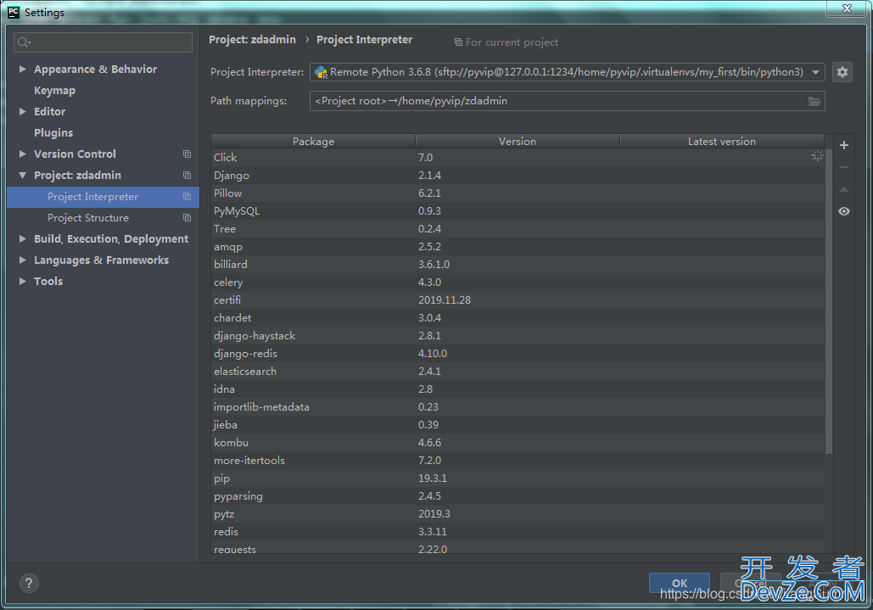Click the project-level icon beside Project Structure
The width and height of the screenshot is (873, 610).
[x=187, y=218]
